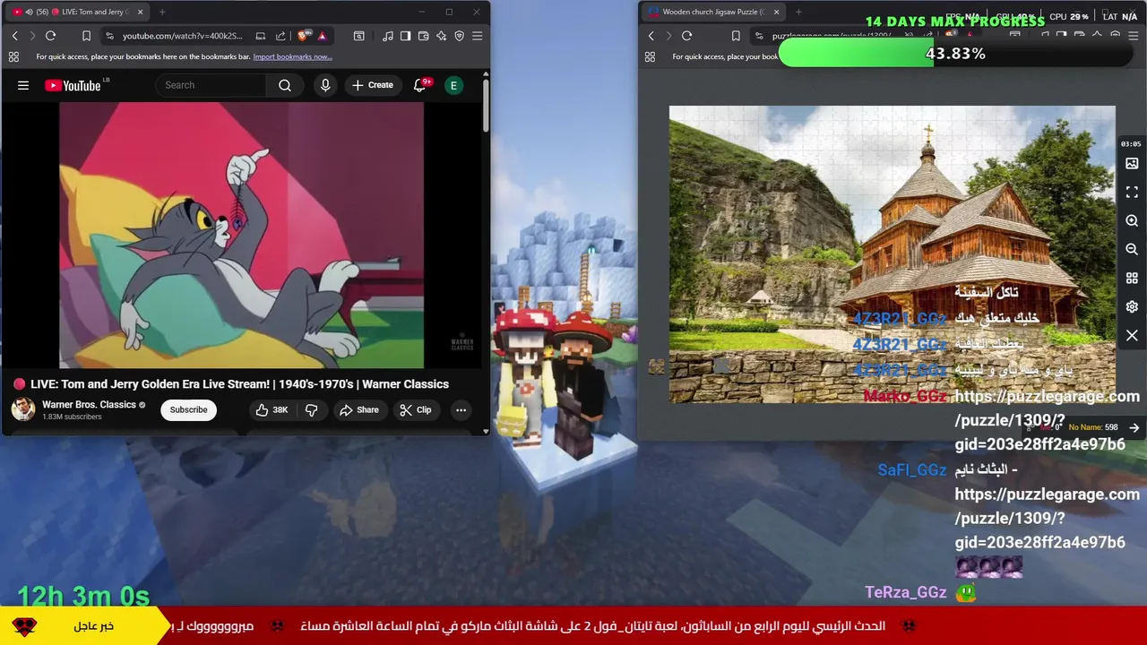Reload the puzzle garage page
Image resolution: width=1147 pixels, height=645 pixels.
coord(686,36)
